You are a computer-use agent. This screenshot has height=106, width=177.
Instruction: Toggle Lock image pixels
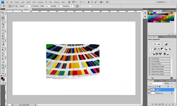click(155, 87)
